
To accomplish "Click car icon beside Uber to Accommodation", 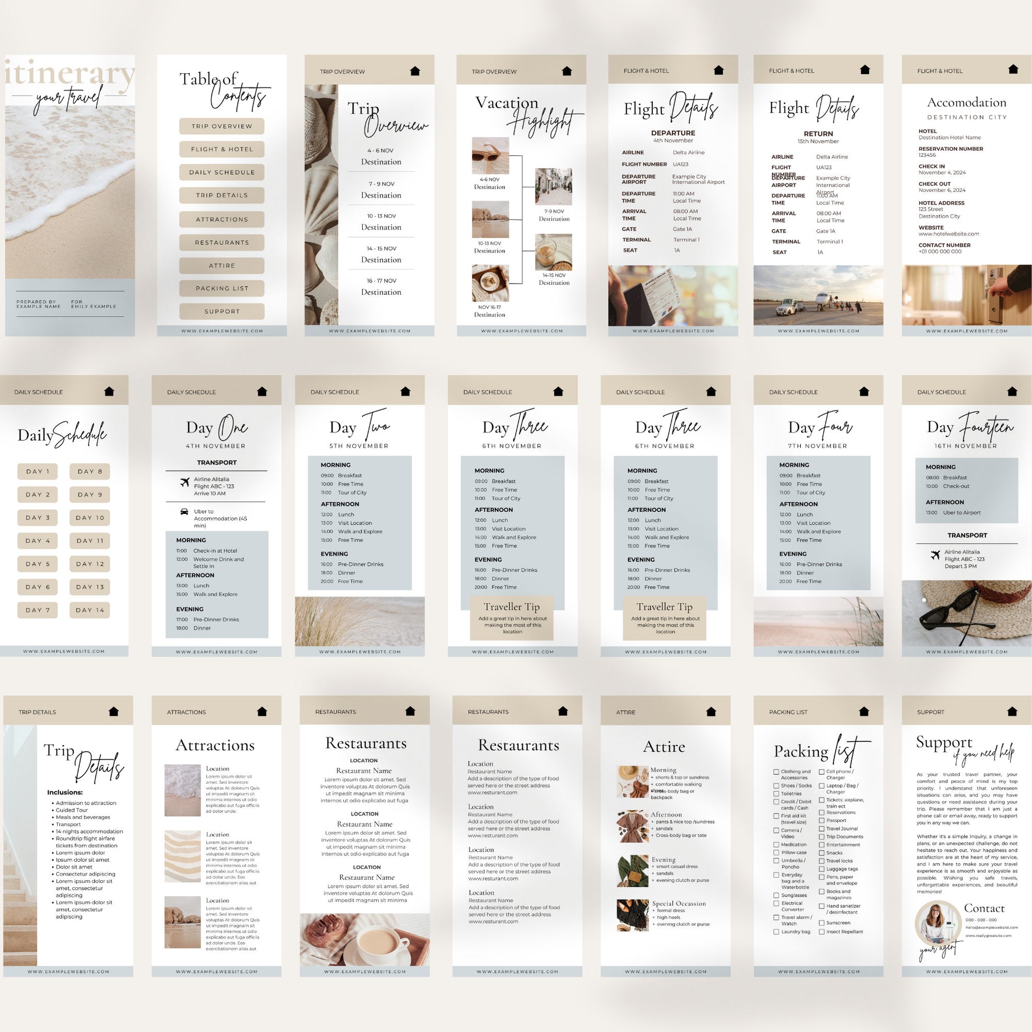I will pos(185,511).
